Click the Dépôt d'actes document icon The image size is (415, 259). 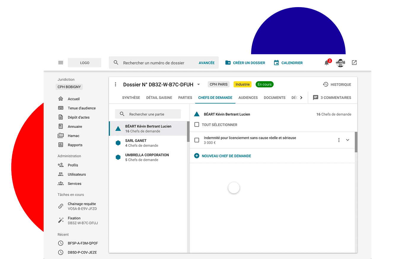pyautogui.click(x=61, y=117)
